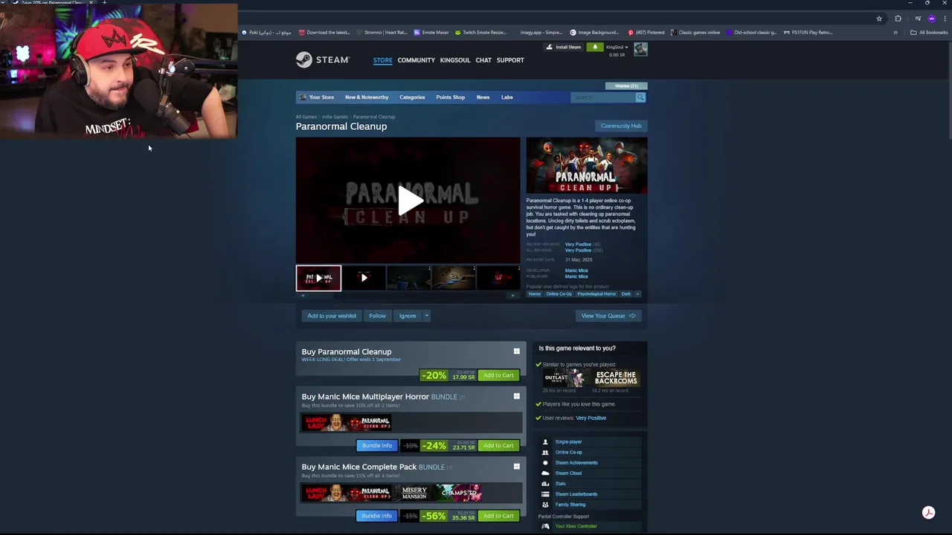
Task: Click the Indie Games breadcrumb
Action: tap(335, 117)
